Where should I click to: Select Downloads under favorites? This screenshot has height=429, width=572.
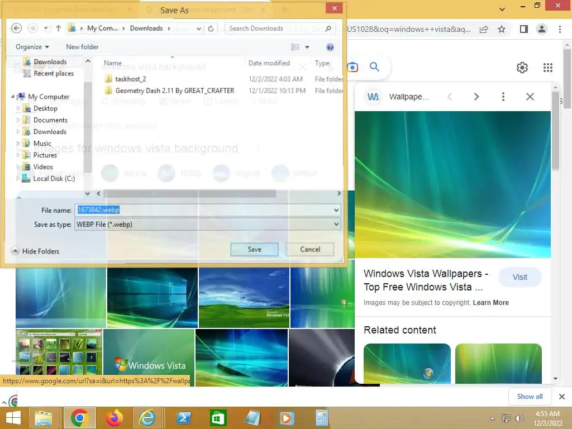50,61
